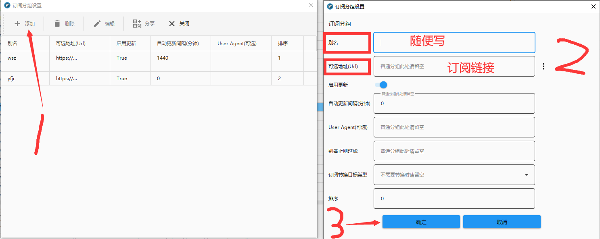The height and width of the screenshot is (239, 600).
Task: Close the right subscription settings dialog
Action: (593, 6)
